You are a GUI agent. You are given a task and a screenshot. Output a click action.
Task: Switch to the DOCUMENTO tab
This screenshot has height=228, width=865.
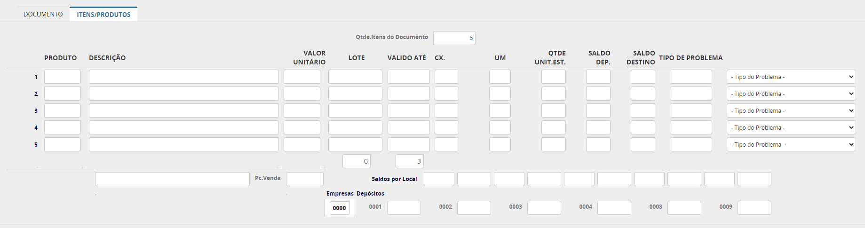pyautogui.click(x=43, y=14)
